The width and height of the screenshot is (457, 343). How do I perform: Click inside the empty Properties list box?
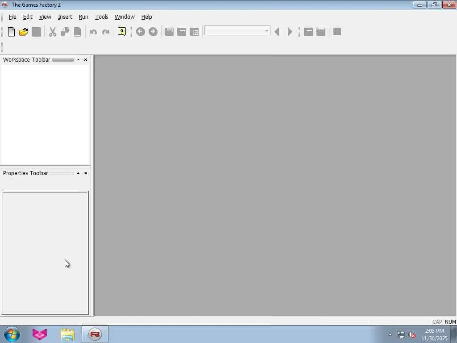(x=46, y=253)
